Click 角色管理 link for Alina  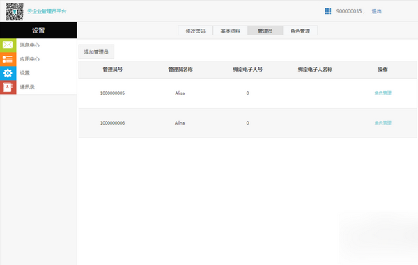tap(382, 123)
